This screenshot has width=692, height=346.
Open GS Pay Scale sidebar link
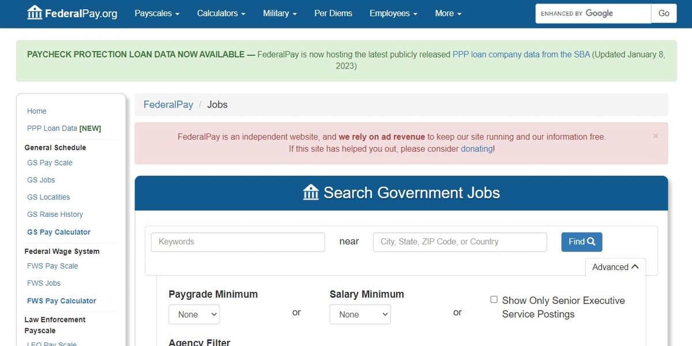pyautogui.click(x=50, y=163)
